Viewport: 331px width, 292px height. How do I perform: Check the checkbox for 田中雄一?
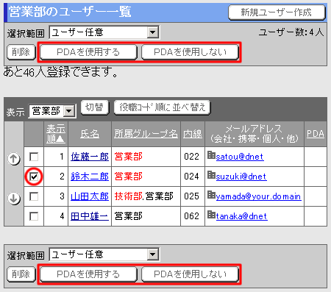pos(34,216)
